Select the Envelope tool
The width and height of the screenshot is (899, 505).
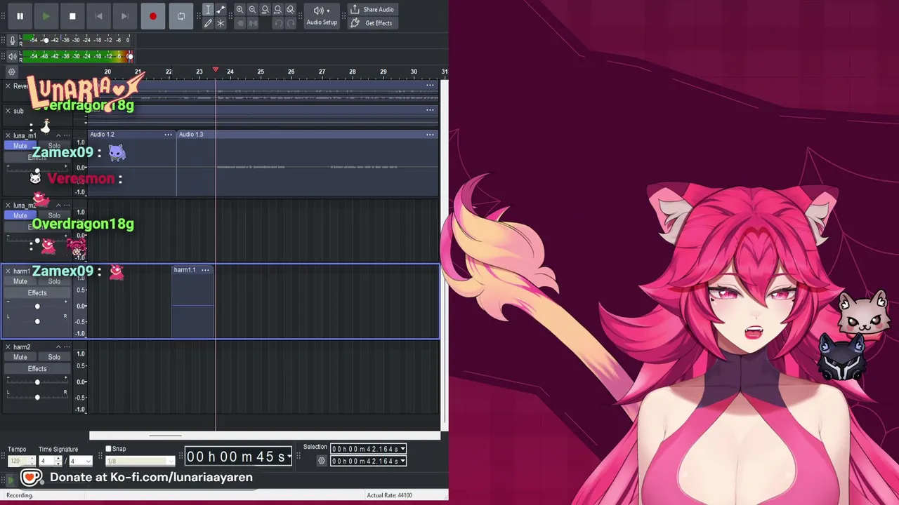(221, 10)
